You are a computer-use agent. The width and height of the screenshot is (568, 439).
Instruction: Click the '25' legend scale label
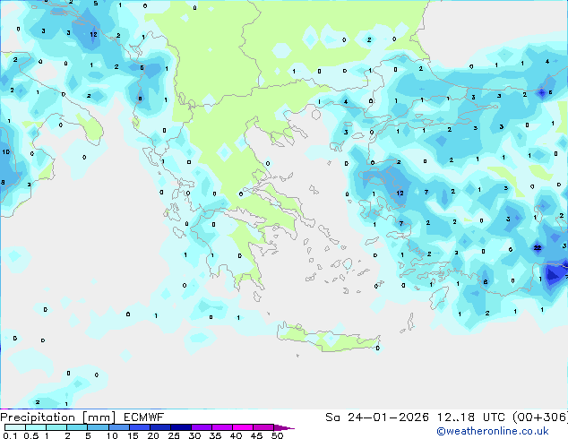pyautogui.click(x=174, y=435)
